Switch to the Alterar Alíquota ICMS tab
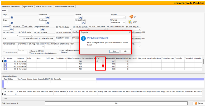This screenshot has width=206, height=107. pos(42,6)
